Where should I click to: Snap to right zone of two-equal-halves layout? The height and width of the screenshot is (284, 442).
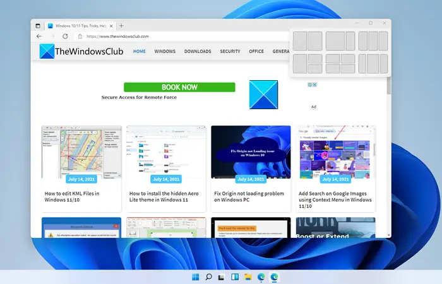click(315, 41)
